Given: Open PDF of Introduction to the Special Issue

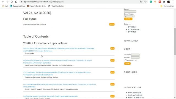Looking at the screenshot, I should (x=112, y=48).
